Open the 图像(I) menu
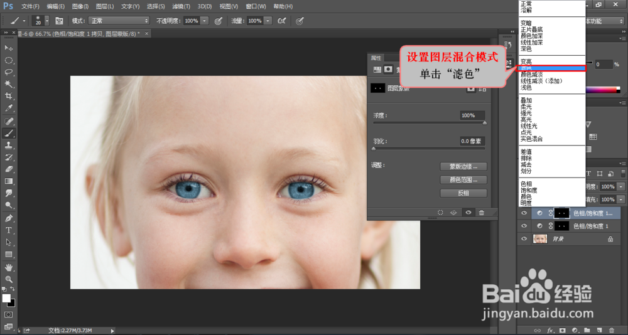The image size is (628, 335). pyautogui.click(x=80, y=6)
